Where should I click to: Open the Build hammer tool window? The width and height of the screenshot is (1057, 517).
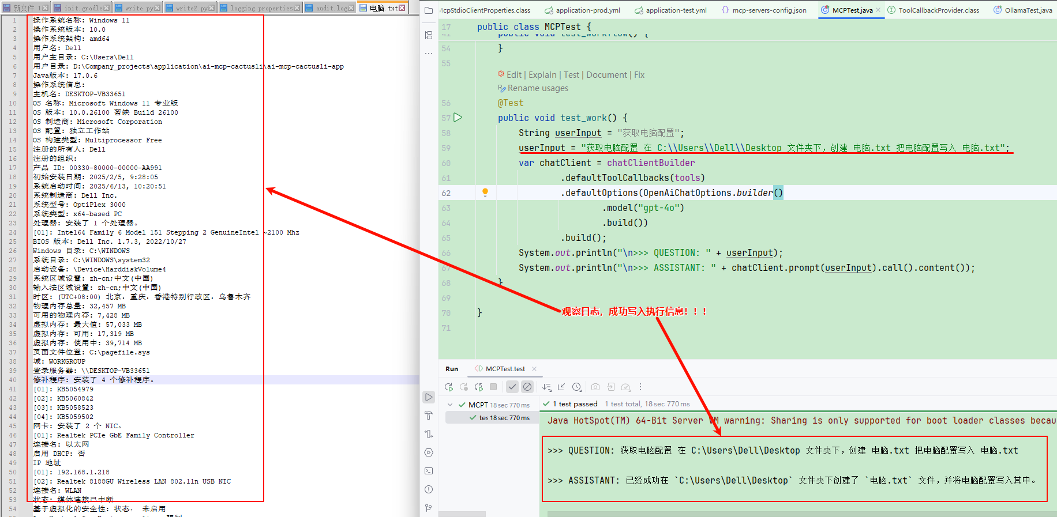[x=429, y=416]
